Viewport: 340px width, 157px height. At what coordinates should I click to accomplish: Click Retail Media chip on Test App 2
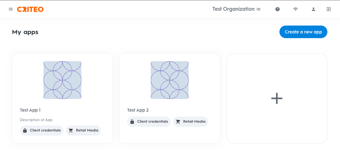(x=191, y=122)
